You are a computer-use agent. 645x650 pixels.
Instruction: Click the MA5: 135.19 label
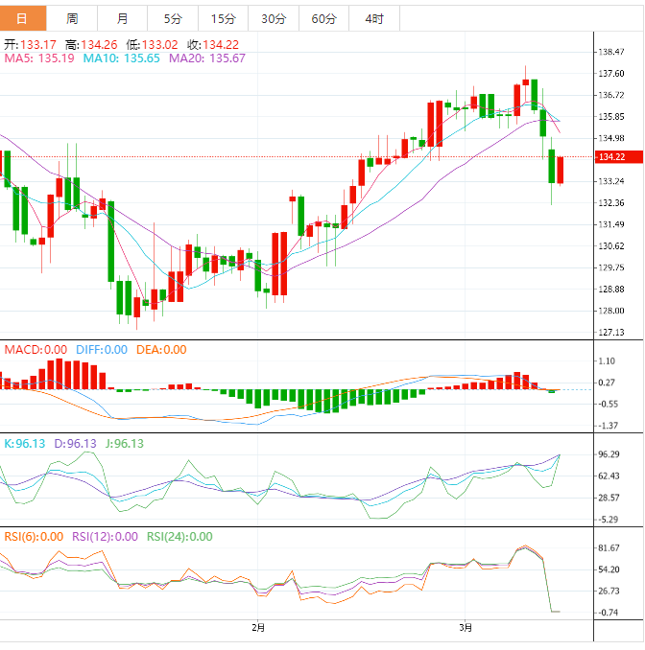39,58
